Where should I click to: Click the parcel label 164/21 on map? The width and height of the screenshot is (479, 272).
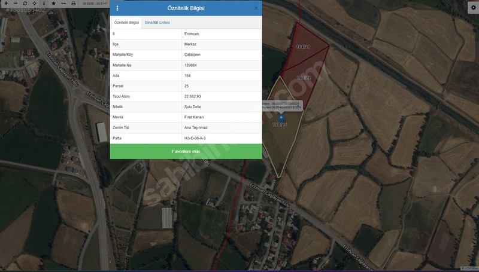(303, 47)
